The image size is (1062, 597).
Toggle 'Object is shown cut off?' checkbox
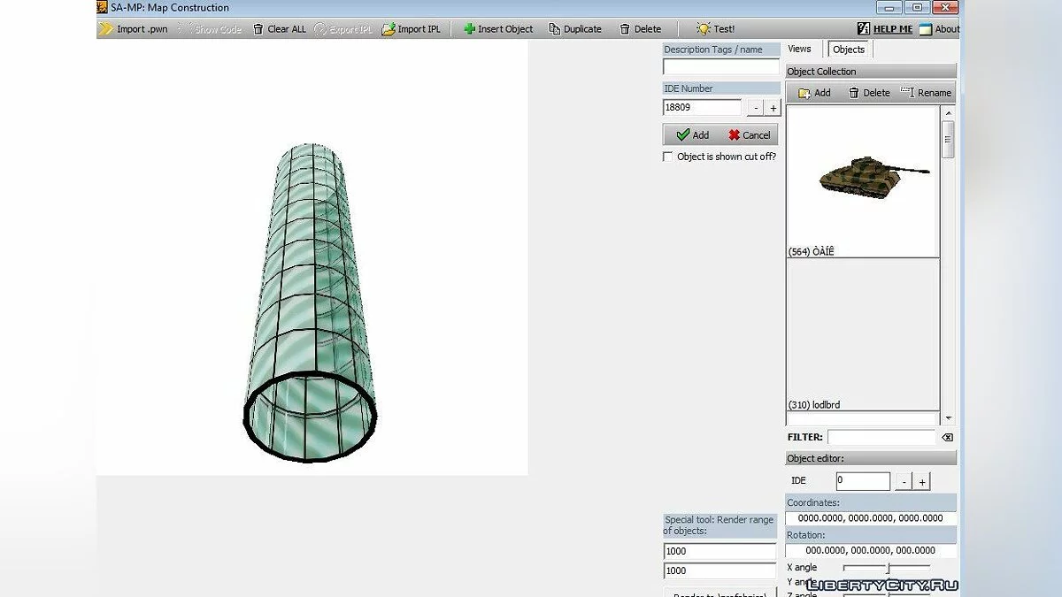(x=668, y=157)
